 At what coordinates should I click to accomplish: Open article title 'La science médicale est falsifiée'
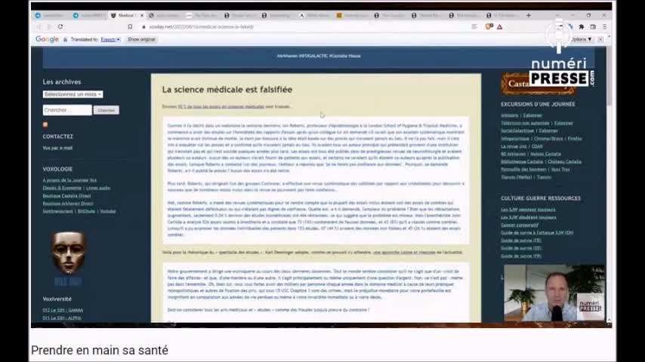227,90
